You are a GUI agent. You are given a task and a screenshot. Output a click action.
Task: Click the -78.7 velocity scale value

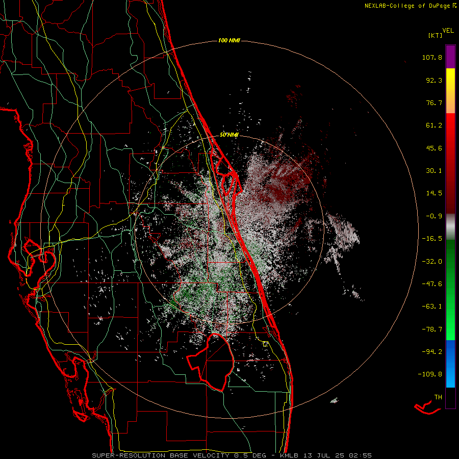(432, 329)
